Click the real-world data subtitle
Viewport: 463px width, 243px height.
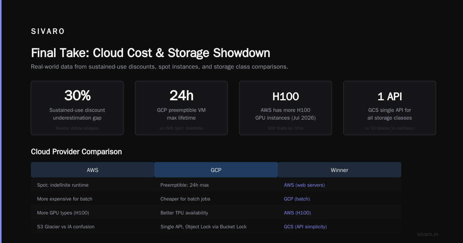point(159,67)
